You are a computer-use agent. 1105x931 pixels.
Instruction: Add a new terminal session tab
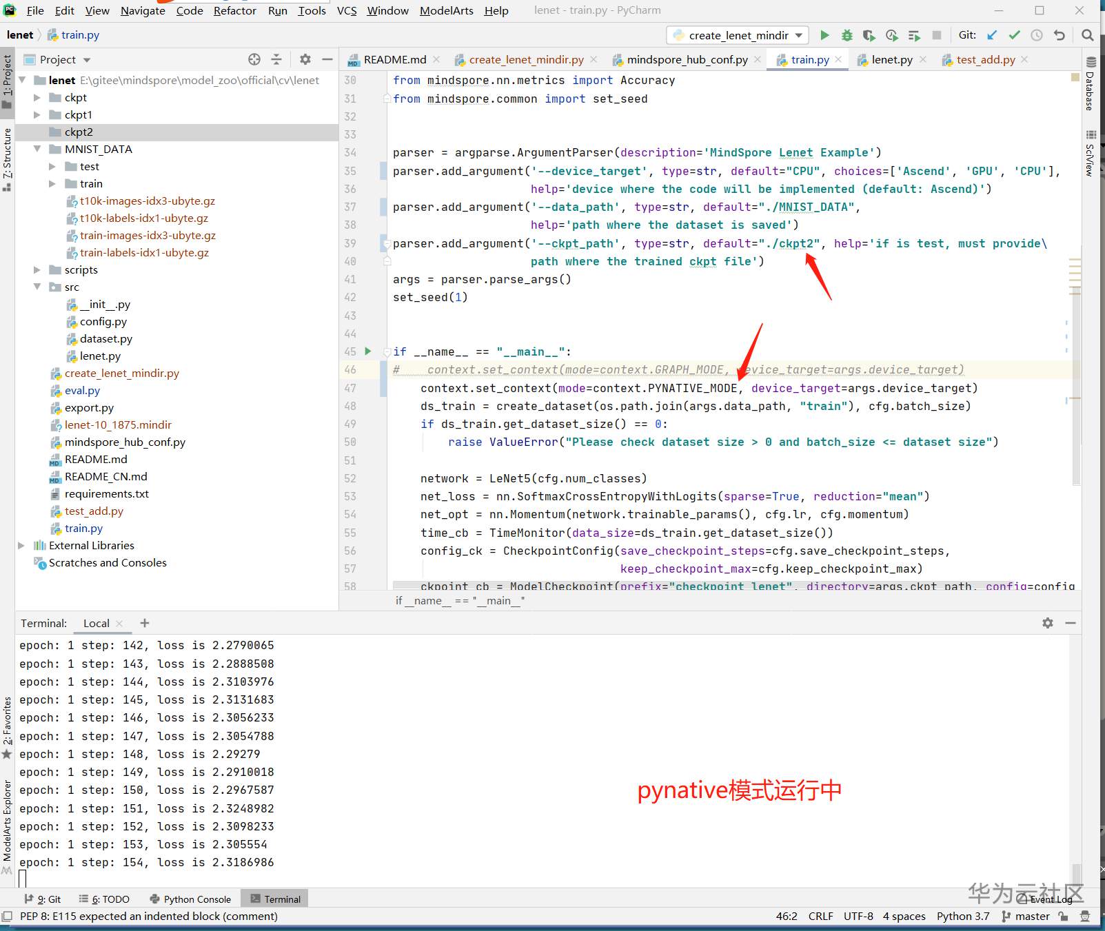(x=144, y=623)
